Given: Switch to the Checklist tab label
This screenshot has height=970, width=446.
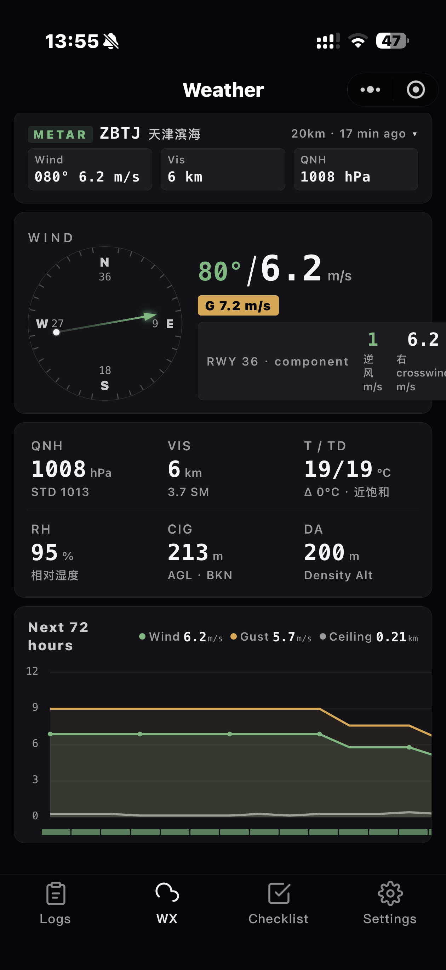Looking at the screenshot, I should point(278,918).
